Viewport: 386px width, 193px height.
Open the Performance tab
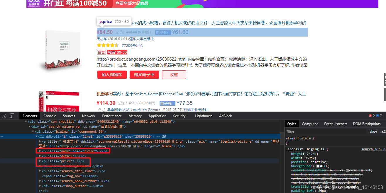[x=112, y=116]
